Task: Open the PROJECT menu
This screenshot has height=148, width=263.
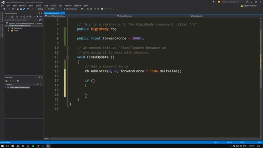Action: (23, 5)
